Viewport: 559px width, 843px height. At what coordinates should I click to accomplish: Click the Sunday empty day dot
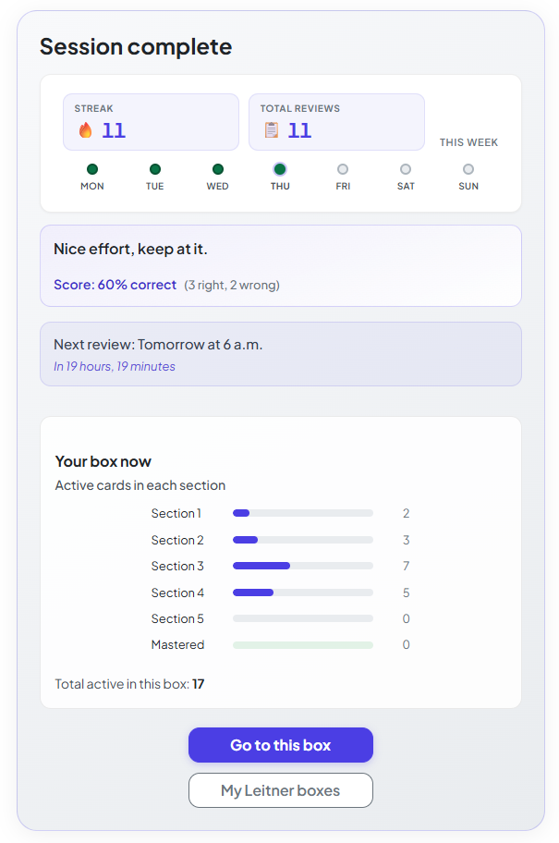coord(468,169)
